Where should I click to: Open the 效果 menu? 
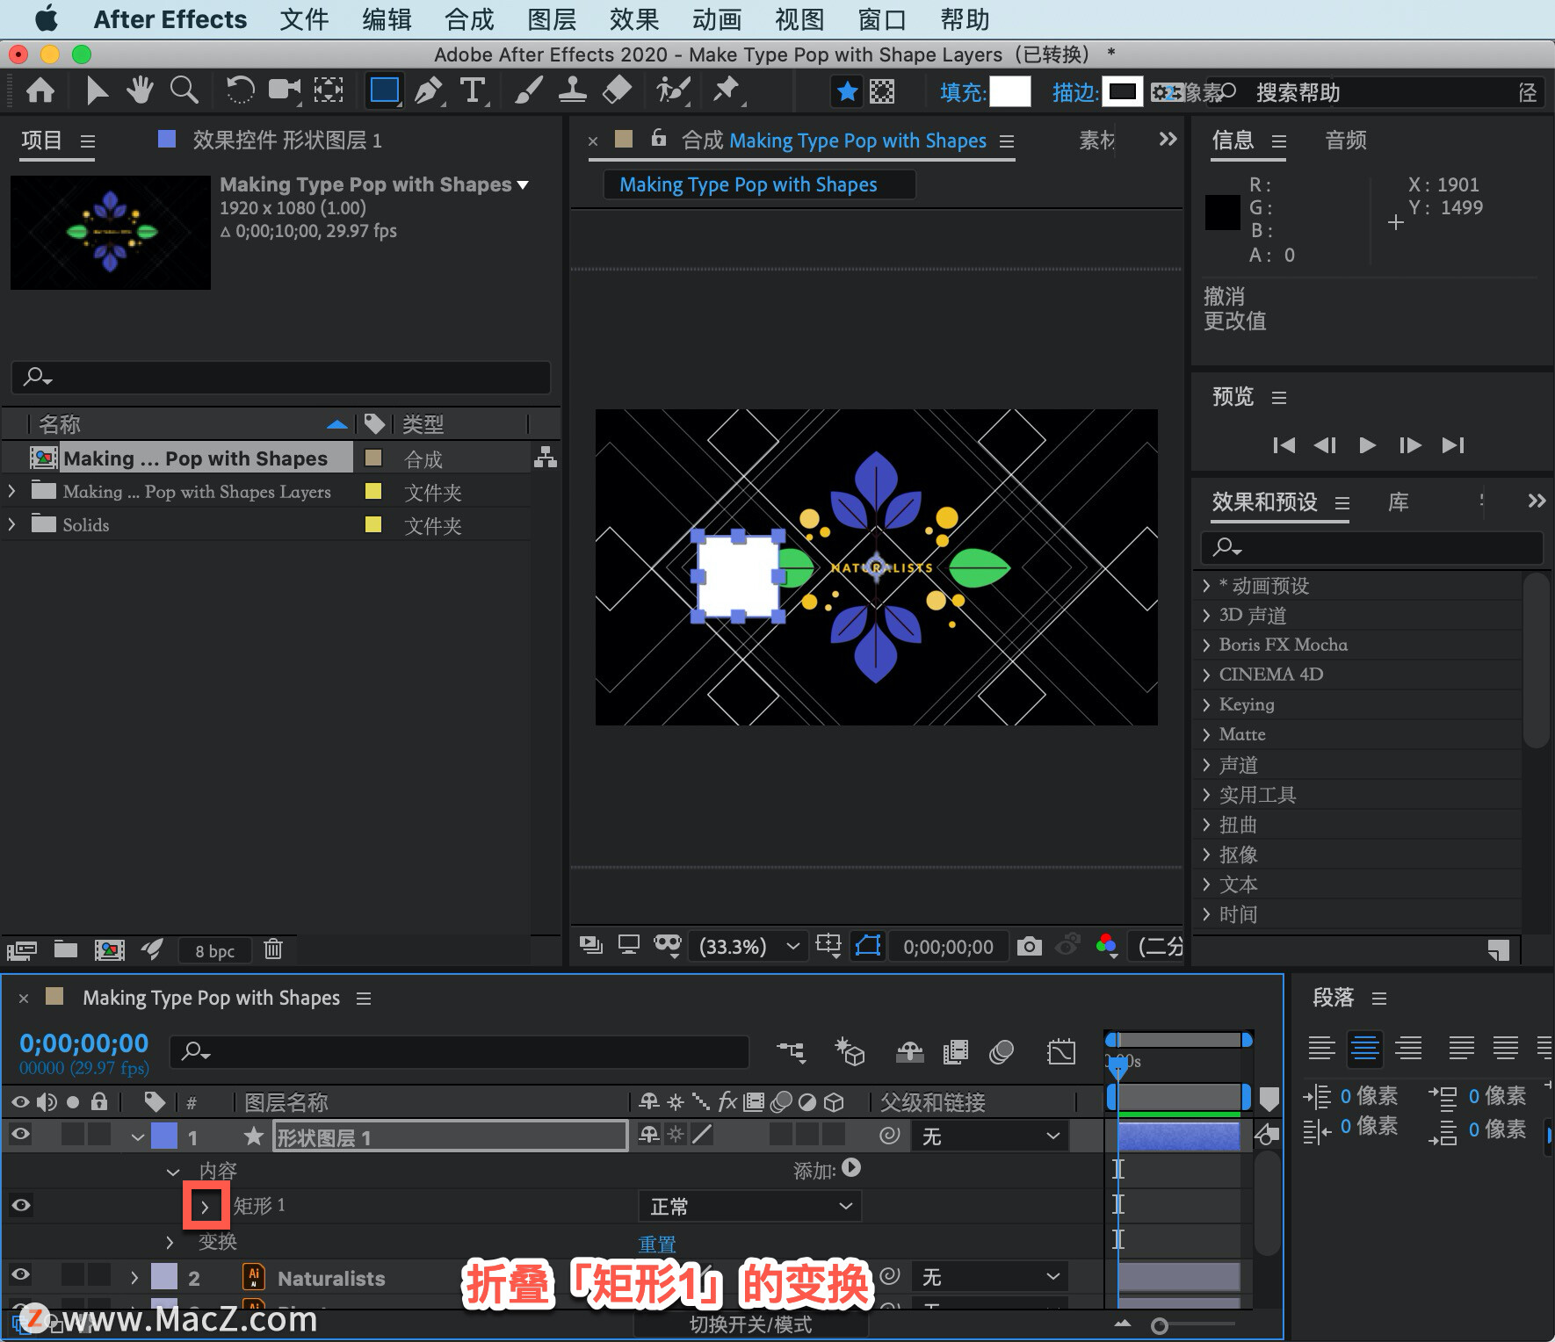click(x=633, y=19)
